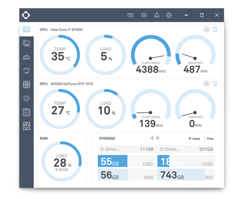Minimize the CAM window
Screen dimensions: 243x199
(x=186, y=15)
